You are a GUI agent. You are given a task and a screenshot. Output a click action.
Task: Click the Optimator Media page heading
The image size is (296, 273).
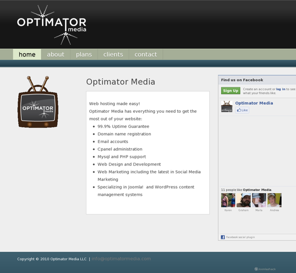click(x=121, y=82)
